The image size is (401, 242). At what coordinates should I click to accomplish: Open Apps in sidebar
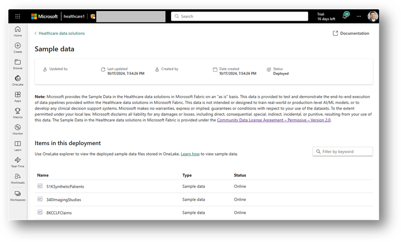click(18, 97)
